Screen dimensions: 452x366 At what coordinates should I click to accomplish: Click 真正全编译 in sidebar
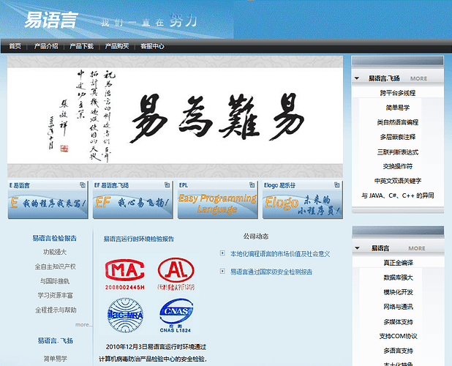point(398,263)
